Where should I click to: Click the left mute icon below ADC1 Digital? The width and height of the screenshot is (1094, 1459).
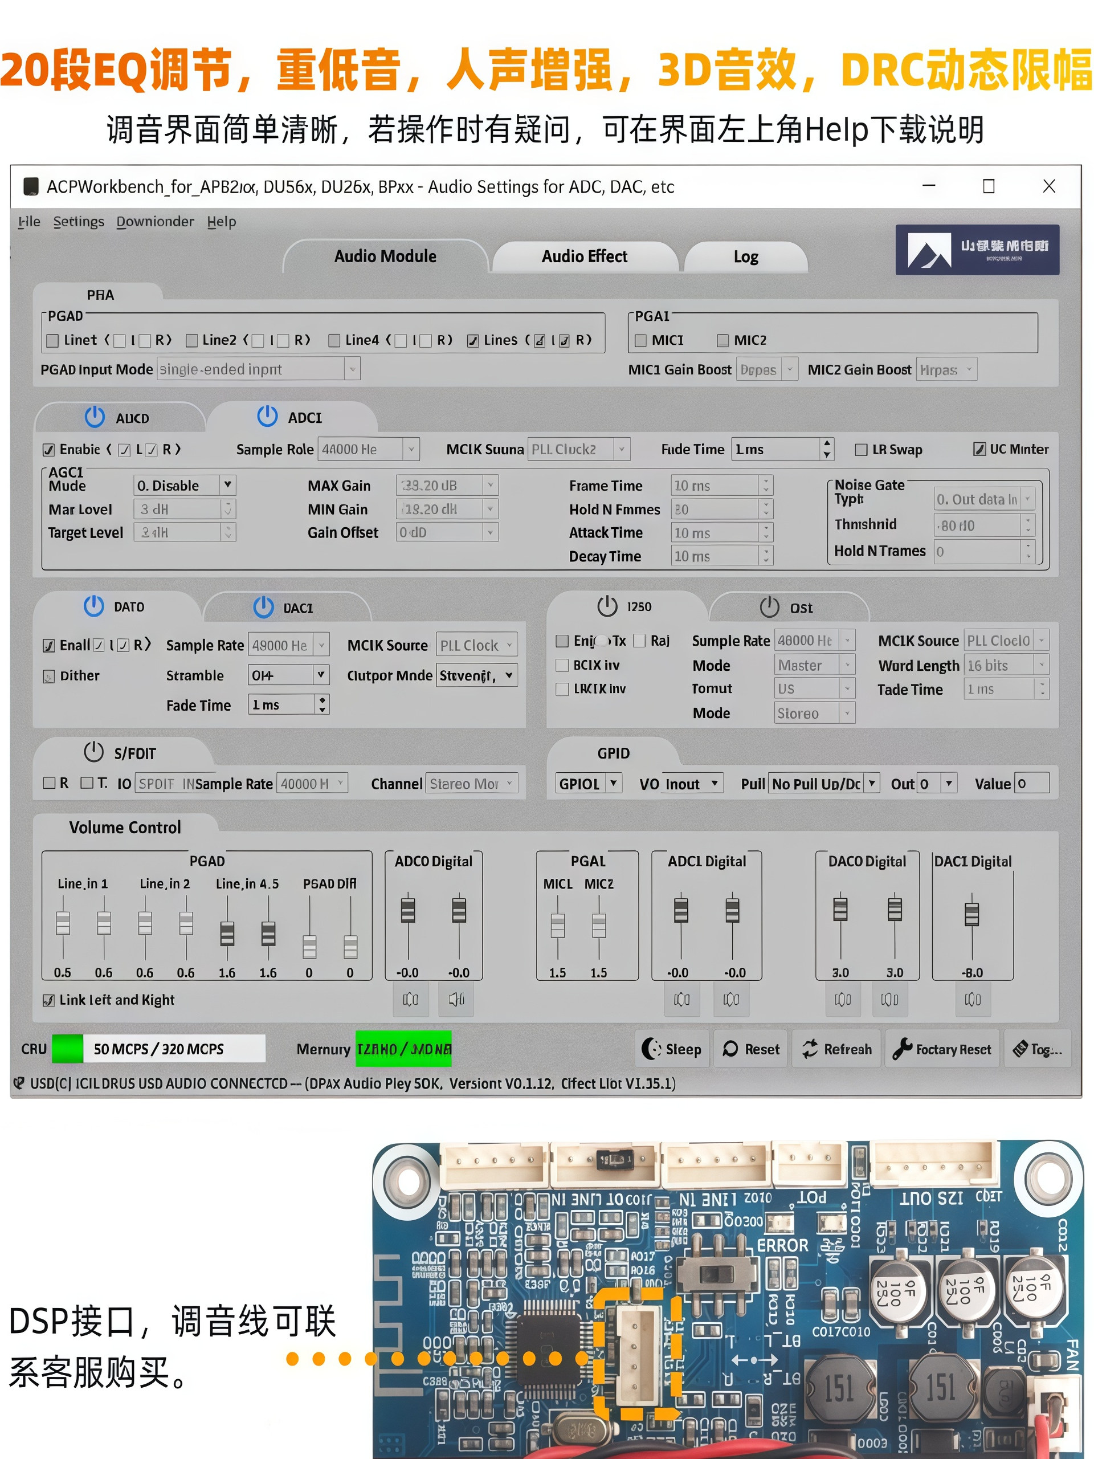point(681,999)
